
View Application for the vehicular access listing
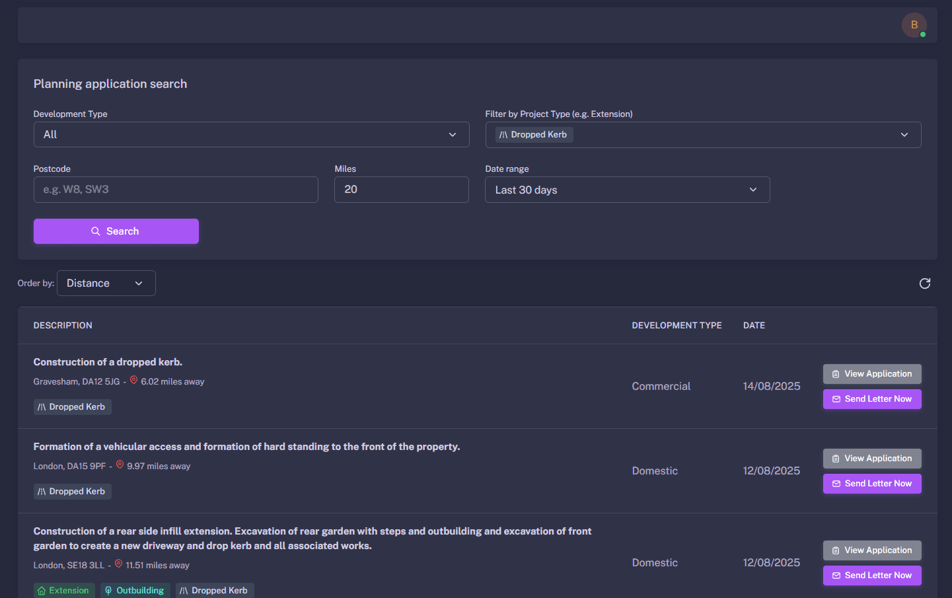pos(872,458)
